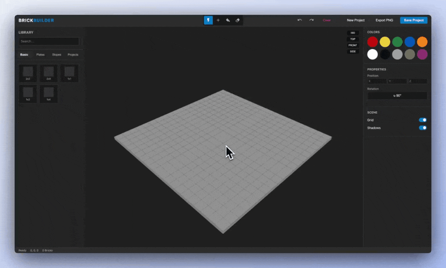Pick the 2x4 brick from the library

click(x=48, y=73)
